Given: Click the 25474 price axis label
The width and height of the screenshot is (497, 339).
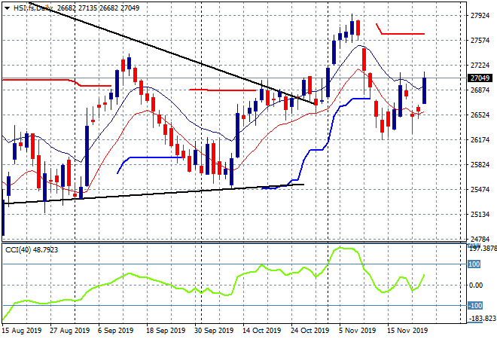Looking at the screenshot, I should [480, 190].
